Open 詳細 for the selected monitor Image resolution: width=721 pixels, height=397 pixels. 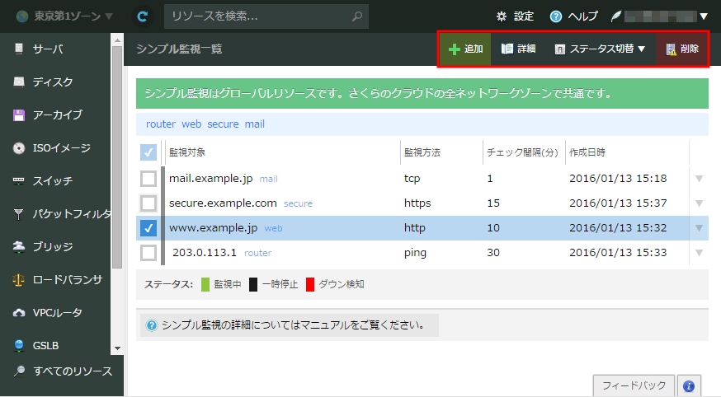(517, 49)
